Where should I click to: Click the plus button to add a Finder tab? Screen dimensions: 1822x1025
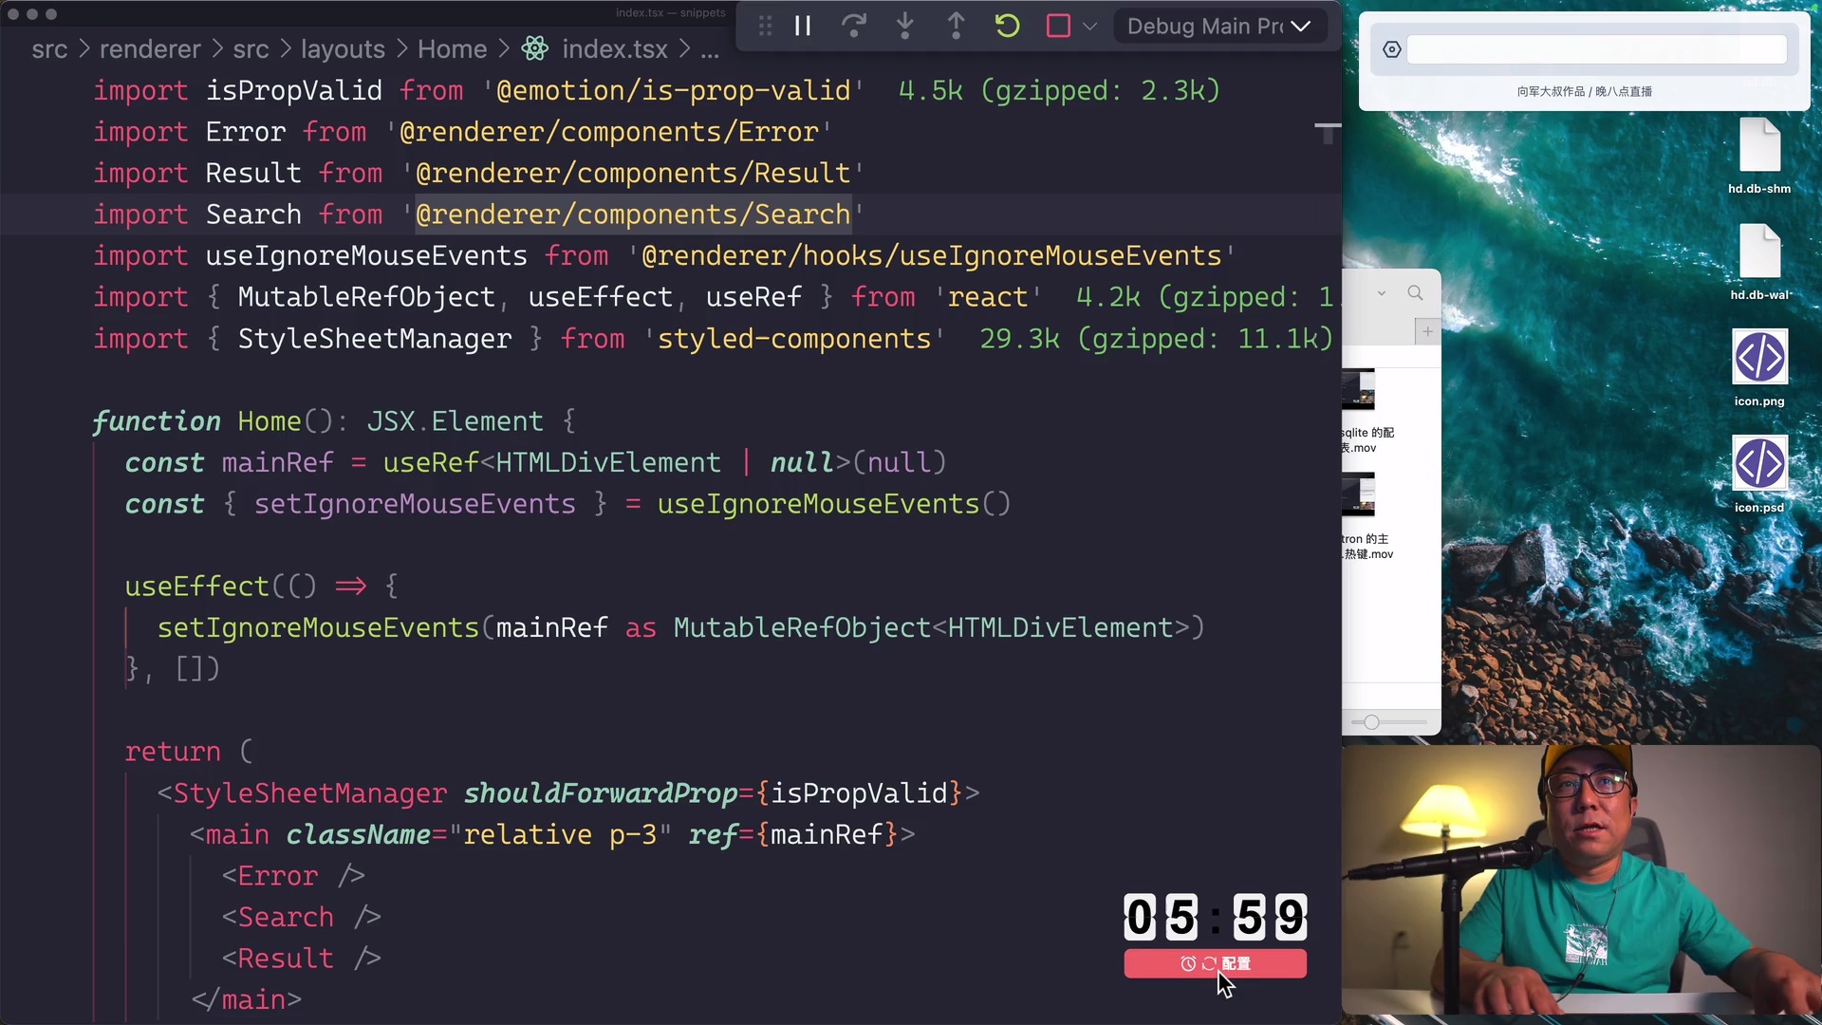(1427, 331)
